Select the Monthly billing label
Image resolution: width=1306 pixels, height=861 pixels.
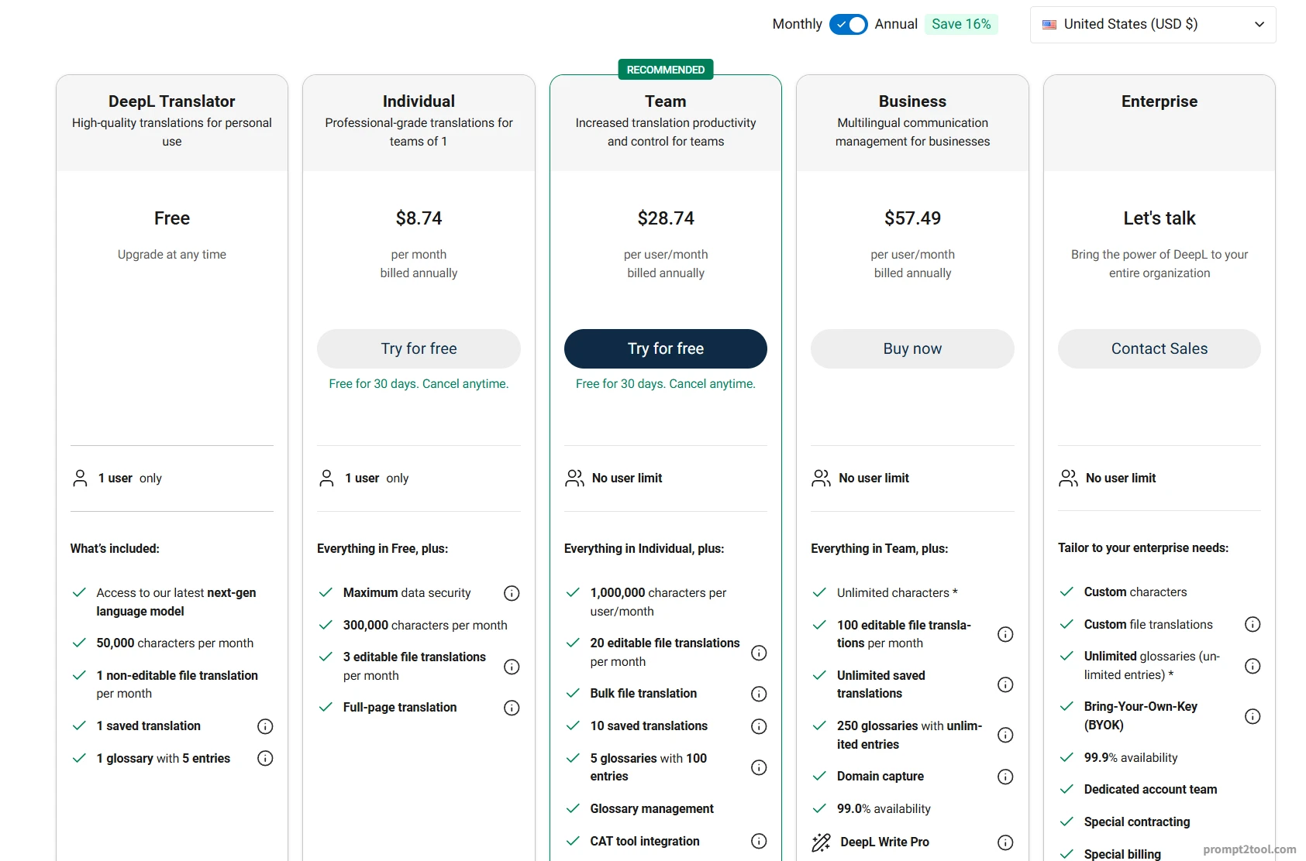point(797,24)
